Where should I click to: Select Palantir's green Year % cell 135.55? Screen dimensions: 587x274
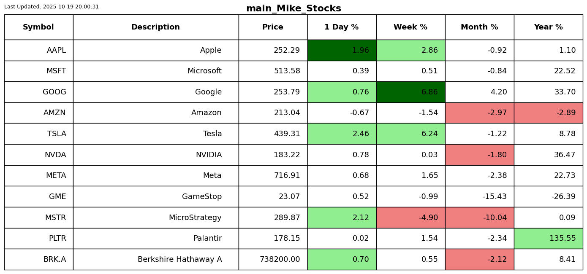point(548,238)
